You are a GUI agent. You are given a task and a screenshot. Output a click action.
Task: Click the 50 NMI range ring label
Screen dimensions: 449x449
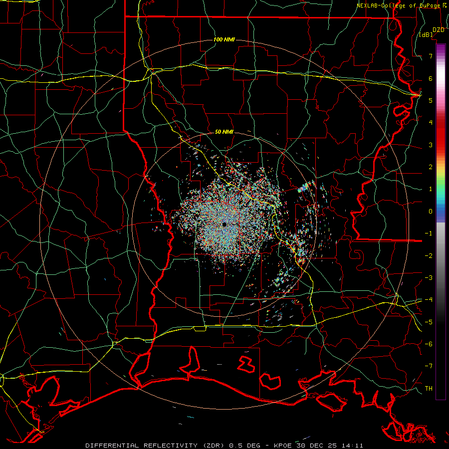coord(224,132)
